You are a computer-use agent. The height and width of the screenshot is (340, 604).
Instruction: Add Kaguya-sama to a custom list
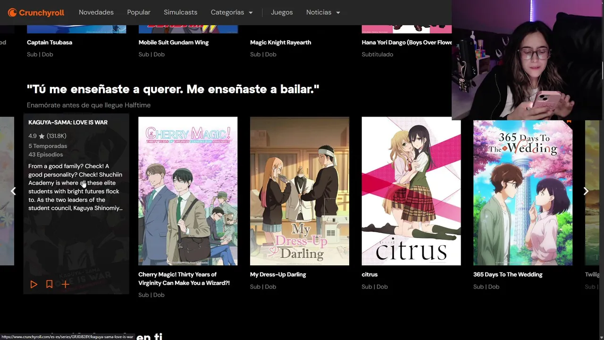(66, 284)
